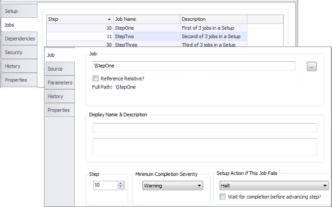Check Wait for completion before advancing step
Screen dimensions: 332x207
click(x=223, y=197)
